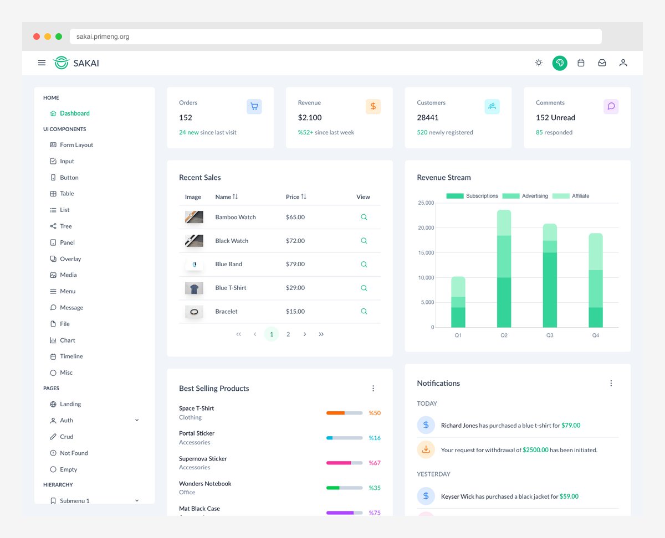This screenshot has width=665, height=538.
Task: Click the Sakai logo
Action: [76, 63]
